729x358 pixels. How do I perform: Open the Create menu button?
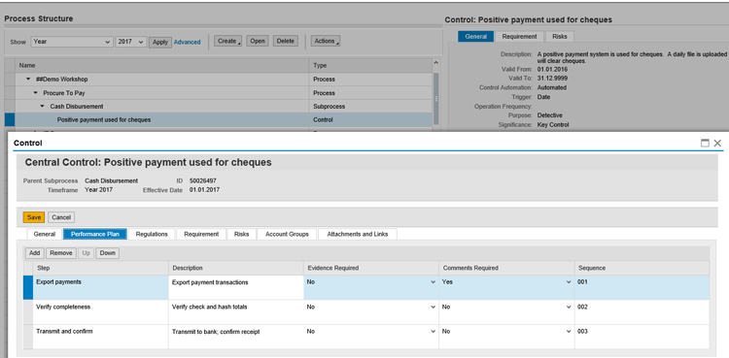point(228,41)
